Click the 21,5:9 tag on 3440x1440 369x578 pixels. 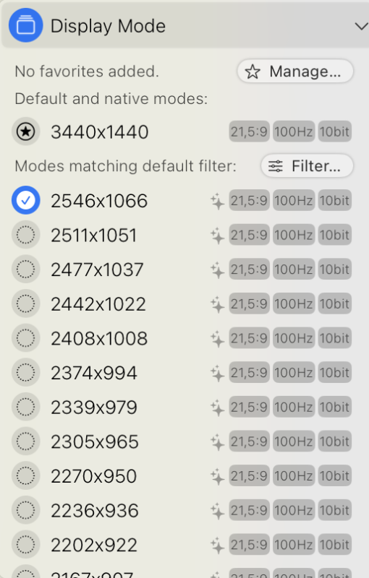pyautogui.click(x=249, y=131)
